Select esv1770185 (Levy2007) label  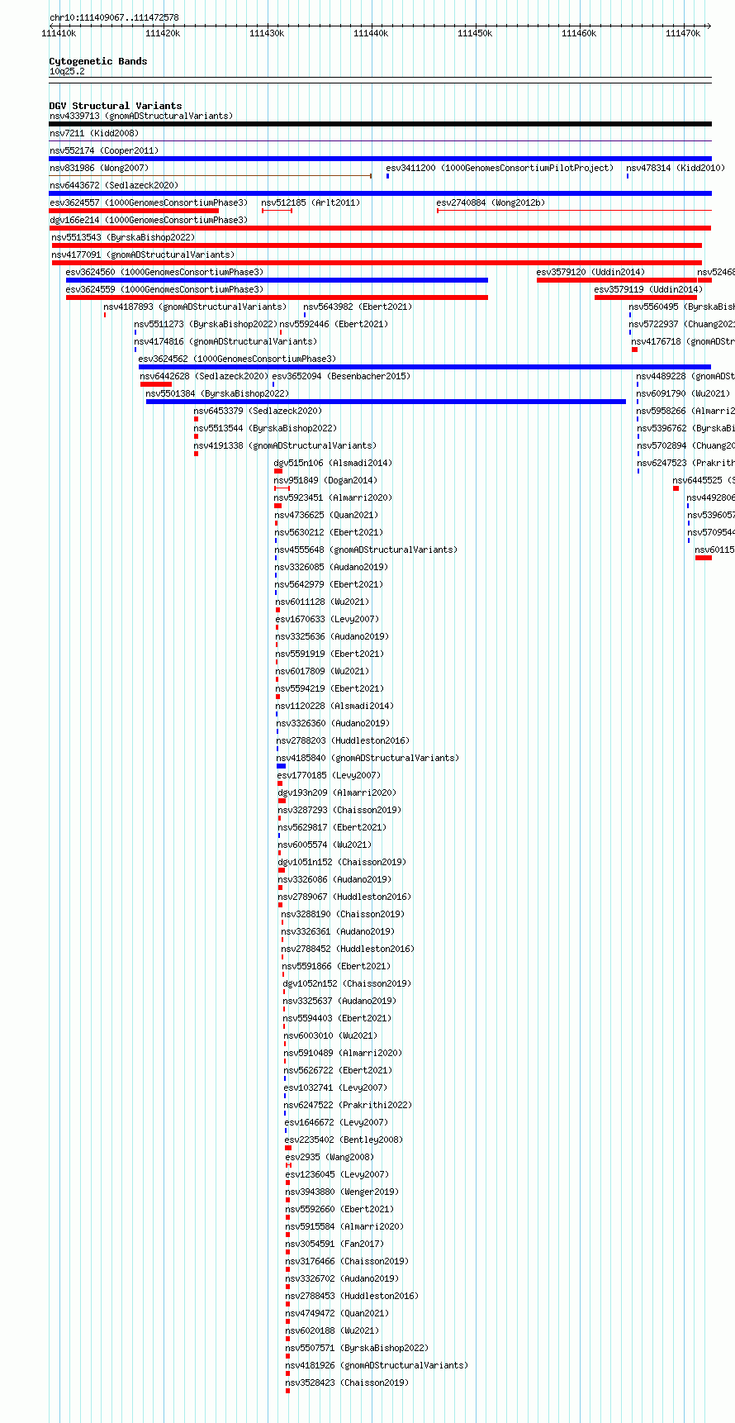329,775
